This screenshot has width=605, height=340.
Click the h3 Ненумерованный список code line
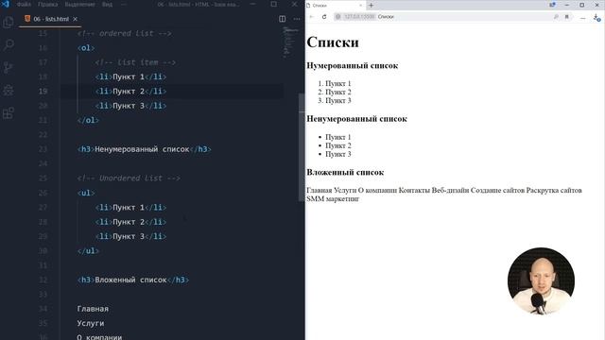(x=145, y=149)
